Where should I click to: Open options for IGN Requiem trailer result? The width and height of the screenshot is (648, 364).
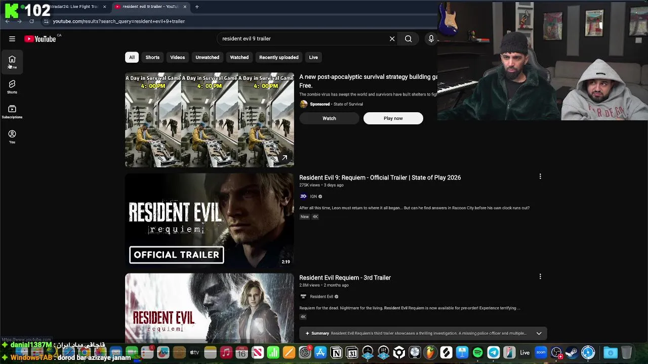540,176
